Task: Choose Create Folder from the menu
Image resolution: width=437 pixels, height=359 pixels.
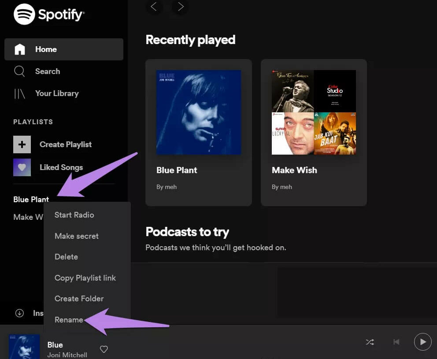Action: [x=79, y=299]
